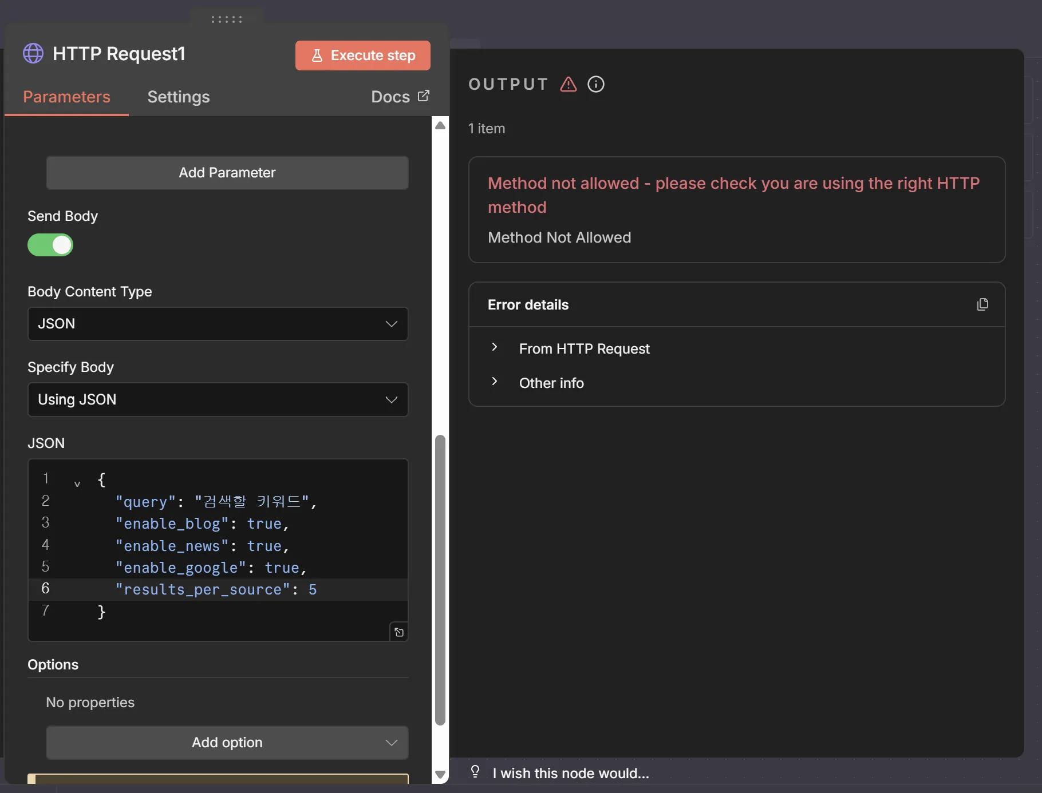Open the JSON editor expand icon
The height and width of the screenshot is (793, 1042).
tap(399, 632)
